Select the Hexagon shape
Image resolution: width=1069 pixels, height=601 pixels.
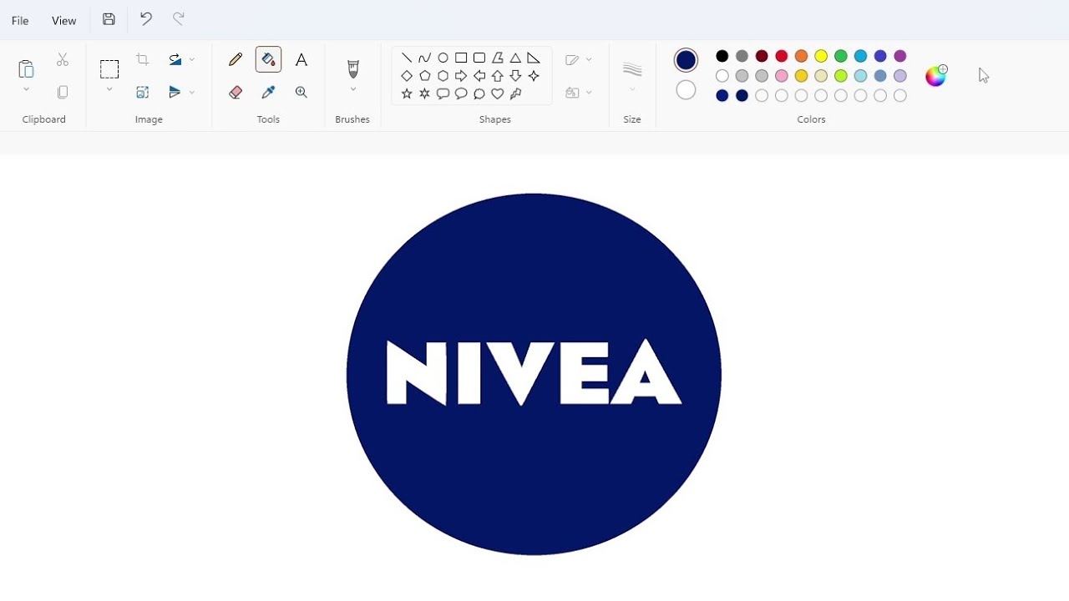tap(443, 76)
